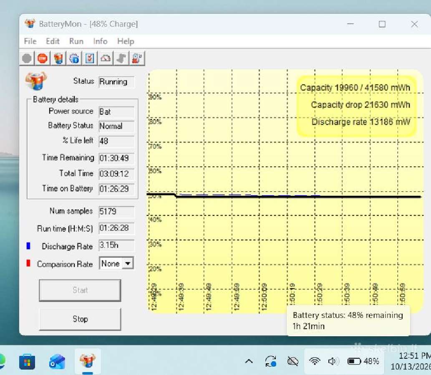Click the crossed-out cloud tray icon
Screen dimensions: 431x375
pos(293,361)
